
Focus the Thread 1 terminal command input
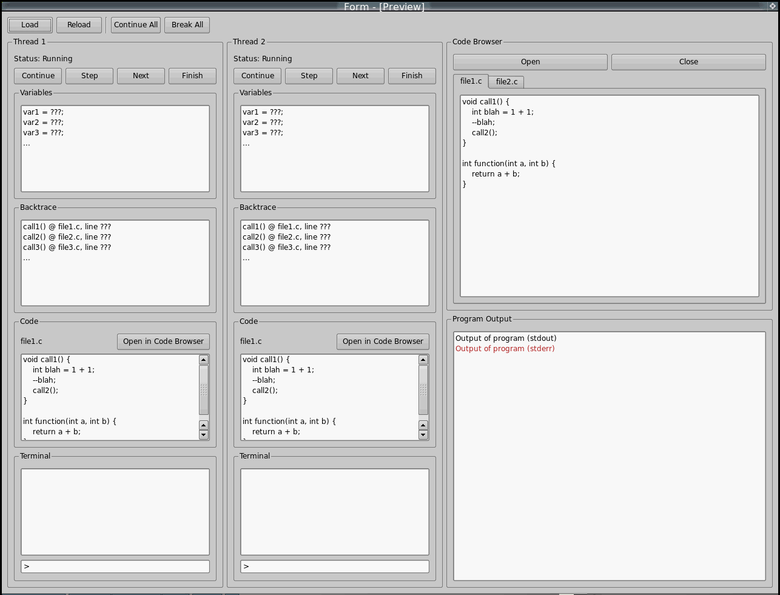coord(115,566)
